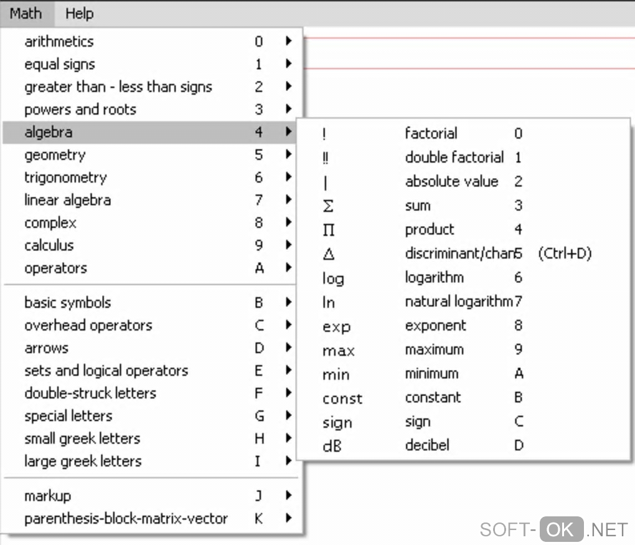The image size is (635, 545).
Task: Select the log symbol entry
Action: (x=333, y=278)
